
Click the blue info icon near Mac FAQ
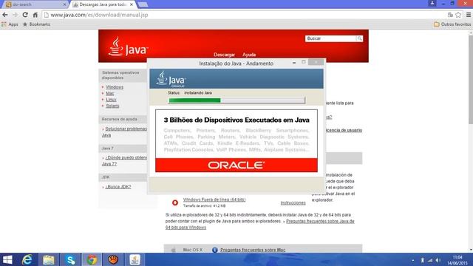point(215,250)
